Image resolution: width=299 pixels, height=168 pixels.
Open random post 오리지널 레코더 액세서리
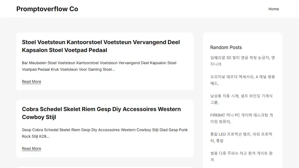click(x=242, y=80)
